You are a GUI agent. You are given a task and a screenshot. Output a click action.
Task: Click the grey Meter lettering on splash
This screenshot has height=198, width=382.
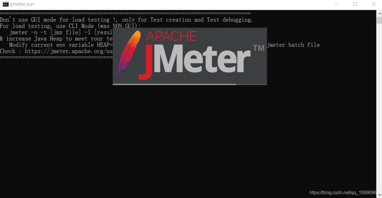tap(203, 58)
